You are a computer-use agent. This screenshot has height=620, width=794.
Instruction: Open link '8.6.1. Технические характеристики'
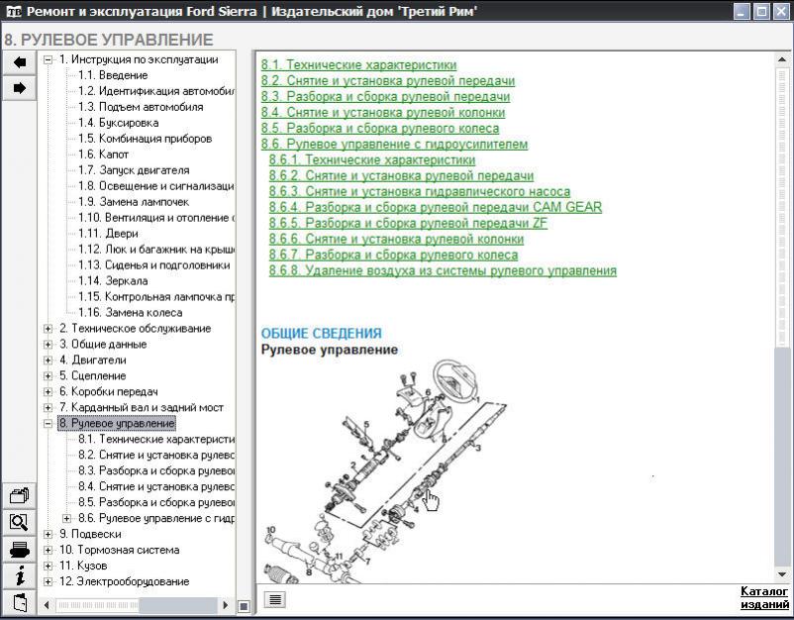(x=371, y=159)
